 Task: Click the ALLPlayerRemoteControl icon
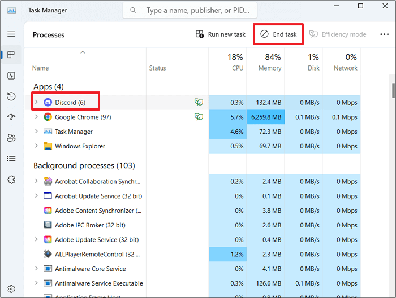[48, 254]
